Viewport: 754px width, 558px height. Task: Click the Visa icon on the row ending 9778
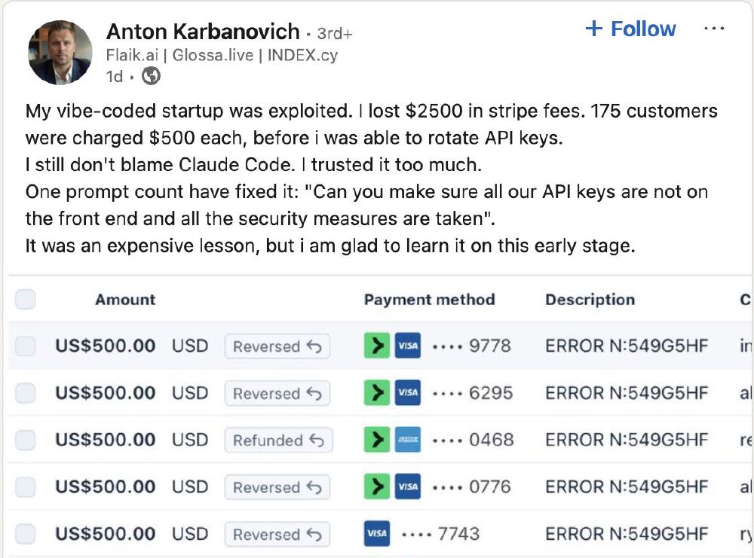click(x=407, y=346)
